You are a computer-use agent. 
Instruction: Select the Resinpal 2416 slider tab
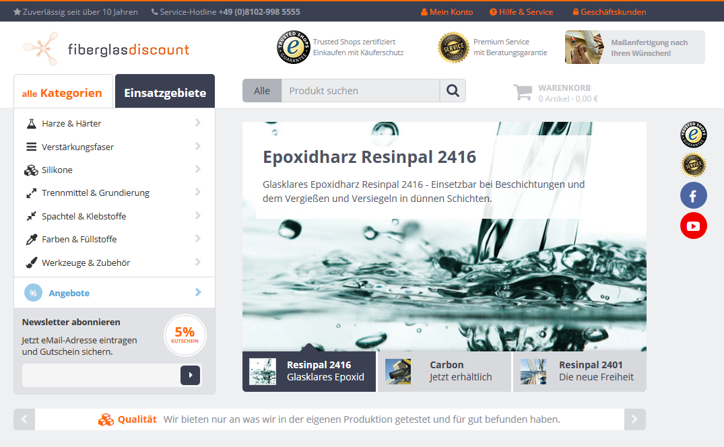[309, 372]
